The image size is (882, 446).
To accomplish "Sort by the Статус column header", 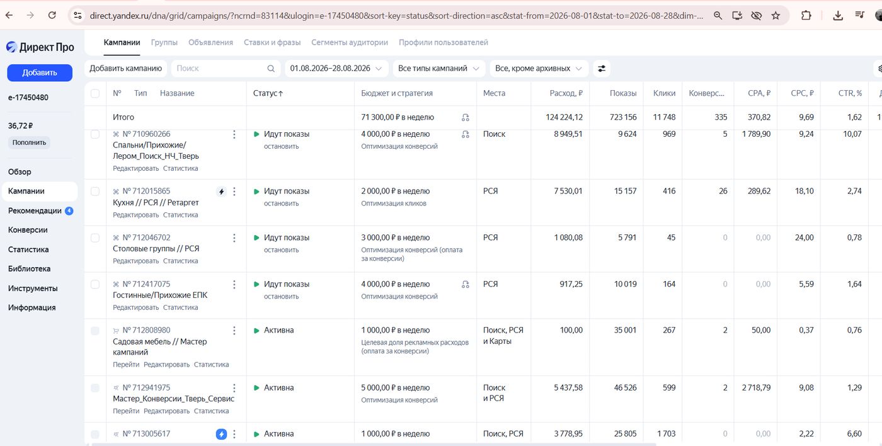I will point(268,93).
